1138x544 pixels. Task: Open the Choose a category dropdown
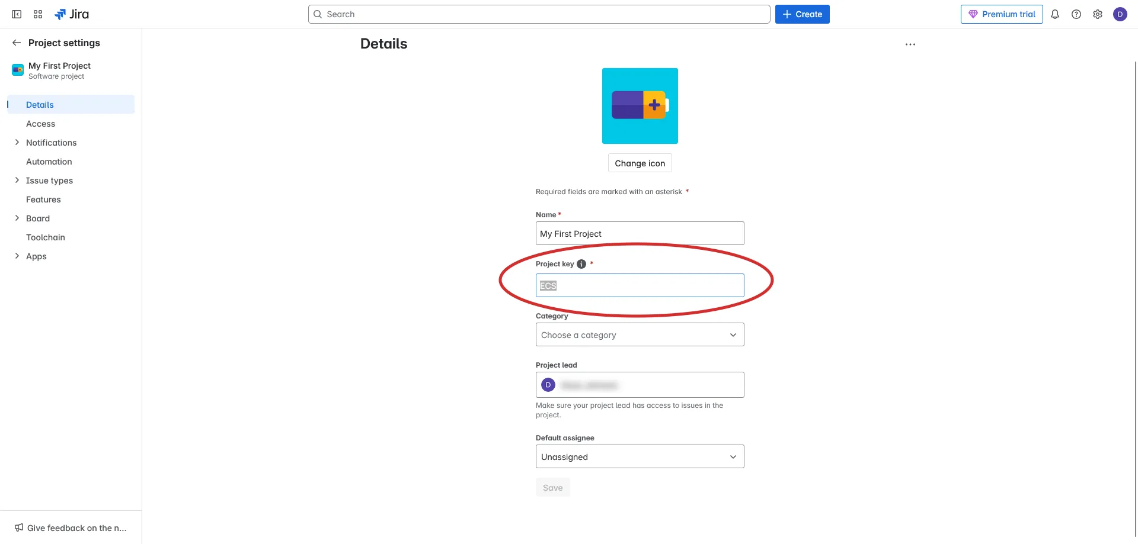pyautogui.click(x=640, y=335)
